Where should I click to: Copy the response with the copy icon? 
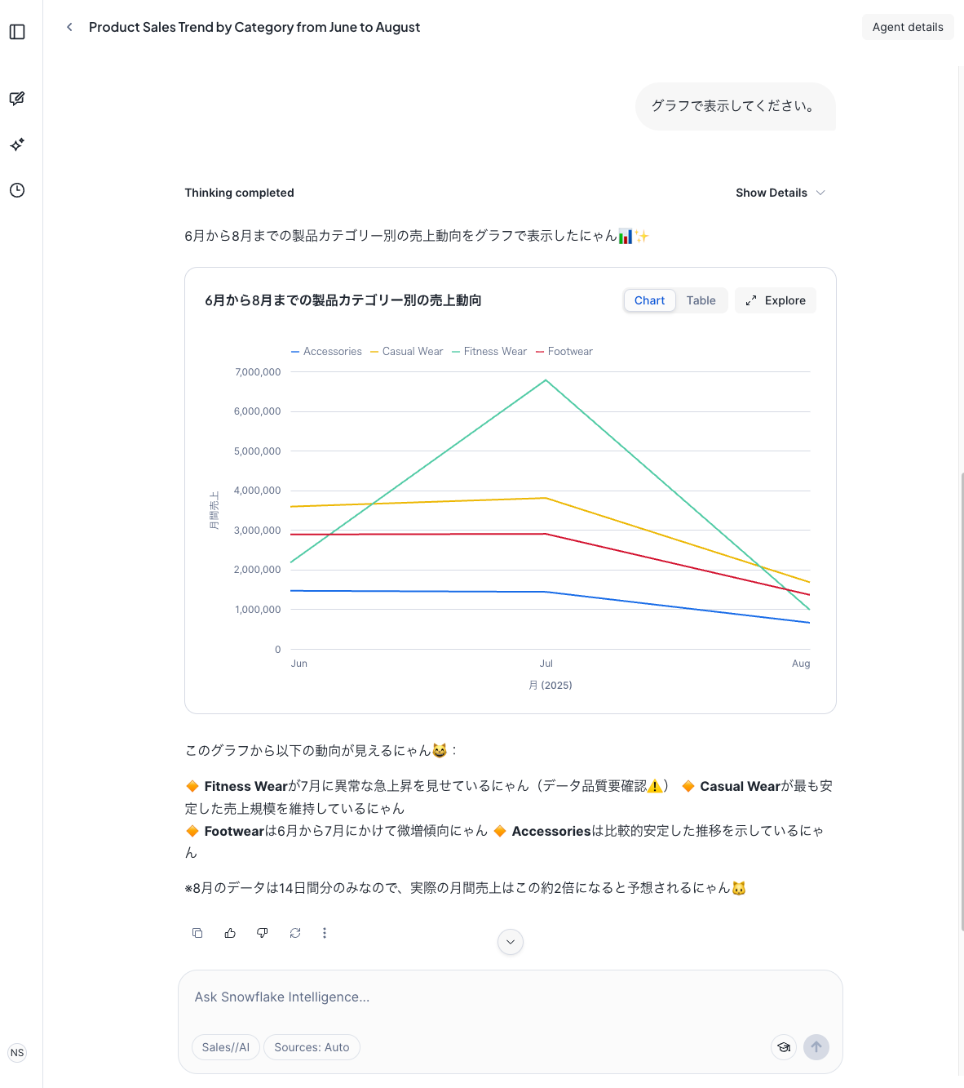197,933
